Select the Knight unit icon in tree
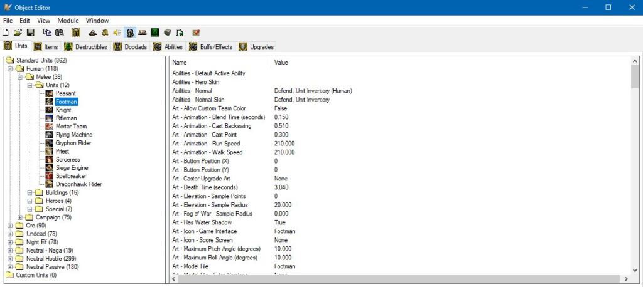The width and height of the screenshot is (643, 287). pos(50,110)
